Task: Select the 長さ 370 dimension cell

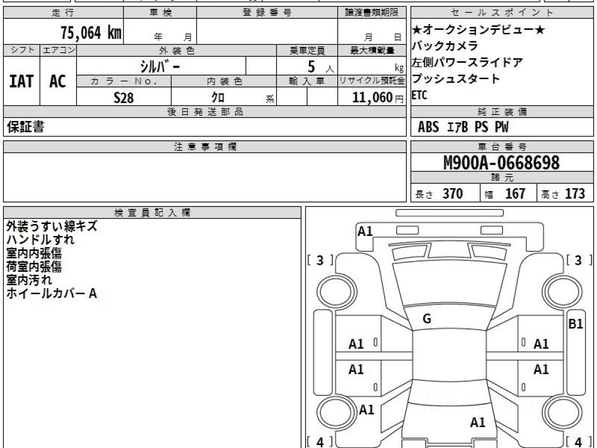Action: coord(445,193)
